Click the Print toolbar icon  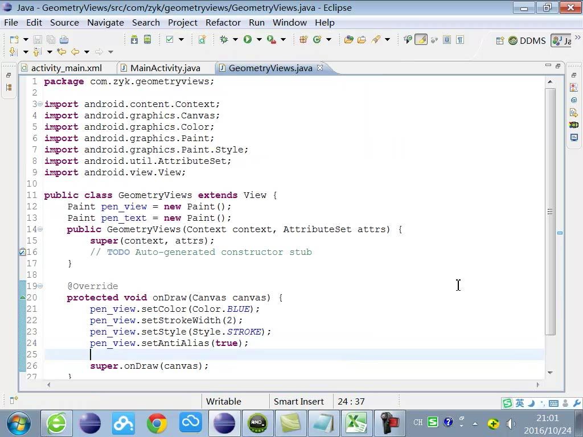pyautogui.click(x=64, y=39)
